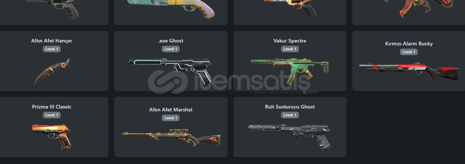Select the Altın Afet Marshal rifle image
The height and width of the screenshot is (164, 465).
point(171,137)
